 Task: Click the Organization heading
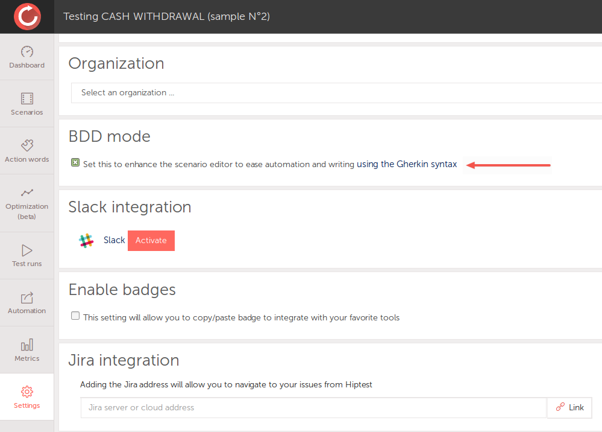116,63
